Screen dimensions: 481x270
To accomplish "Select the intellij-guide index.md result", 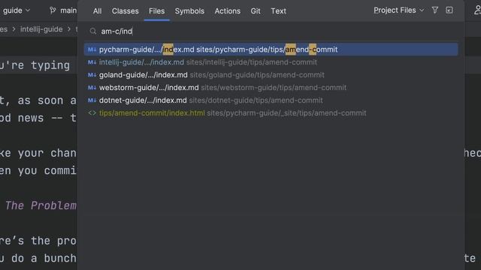I will 271,62.
